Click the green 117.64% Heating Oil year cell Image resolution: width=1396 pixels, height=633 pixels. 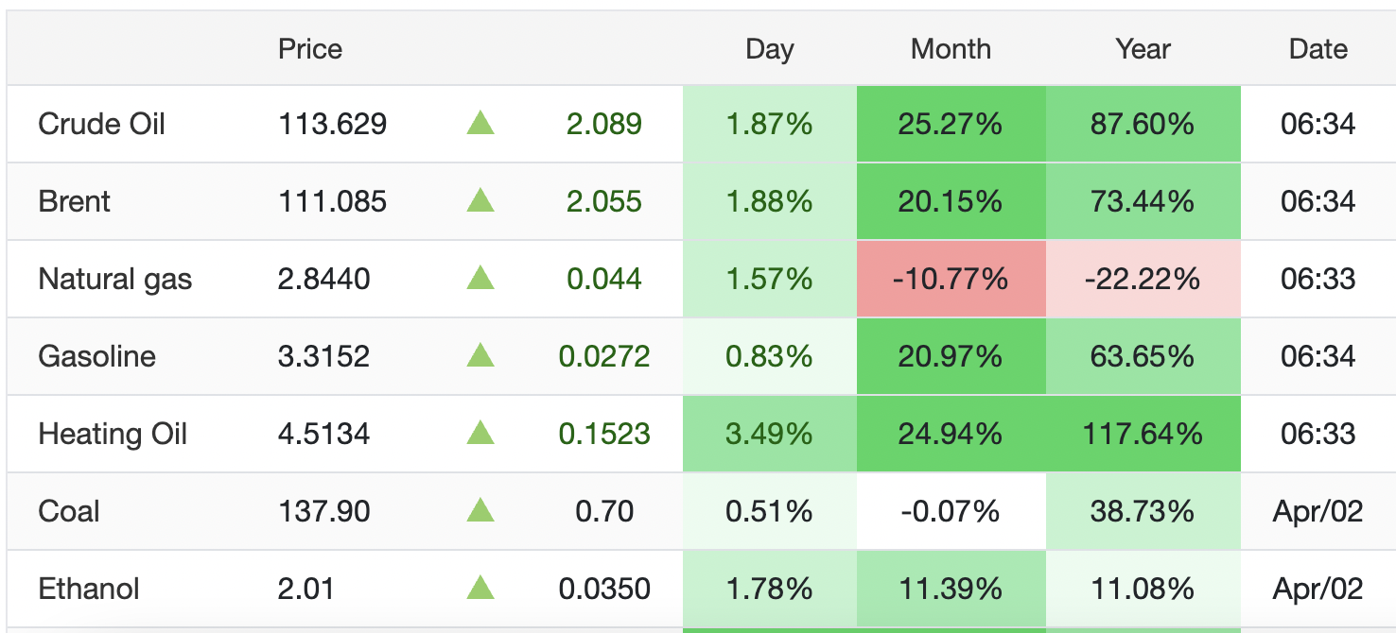pos(1143,434)
